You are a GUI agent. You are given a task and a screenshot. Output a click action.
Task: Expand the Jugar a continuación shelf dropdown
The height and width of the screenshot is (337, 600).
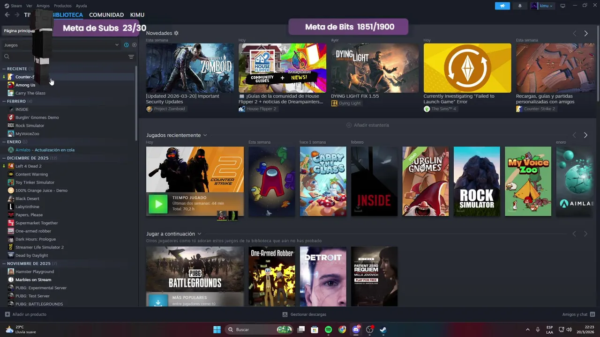tap(199, 234)
